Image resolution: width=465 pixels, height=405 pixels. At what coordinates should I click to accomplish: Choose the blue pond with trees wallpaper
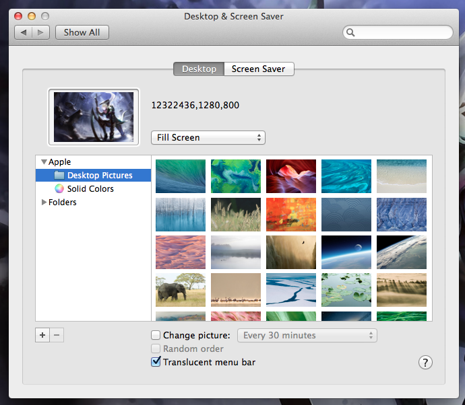click(x=181, y=215)
